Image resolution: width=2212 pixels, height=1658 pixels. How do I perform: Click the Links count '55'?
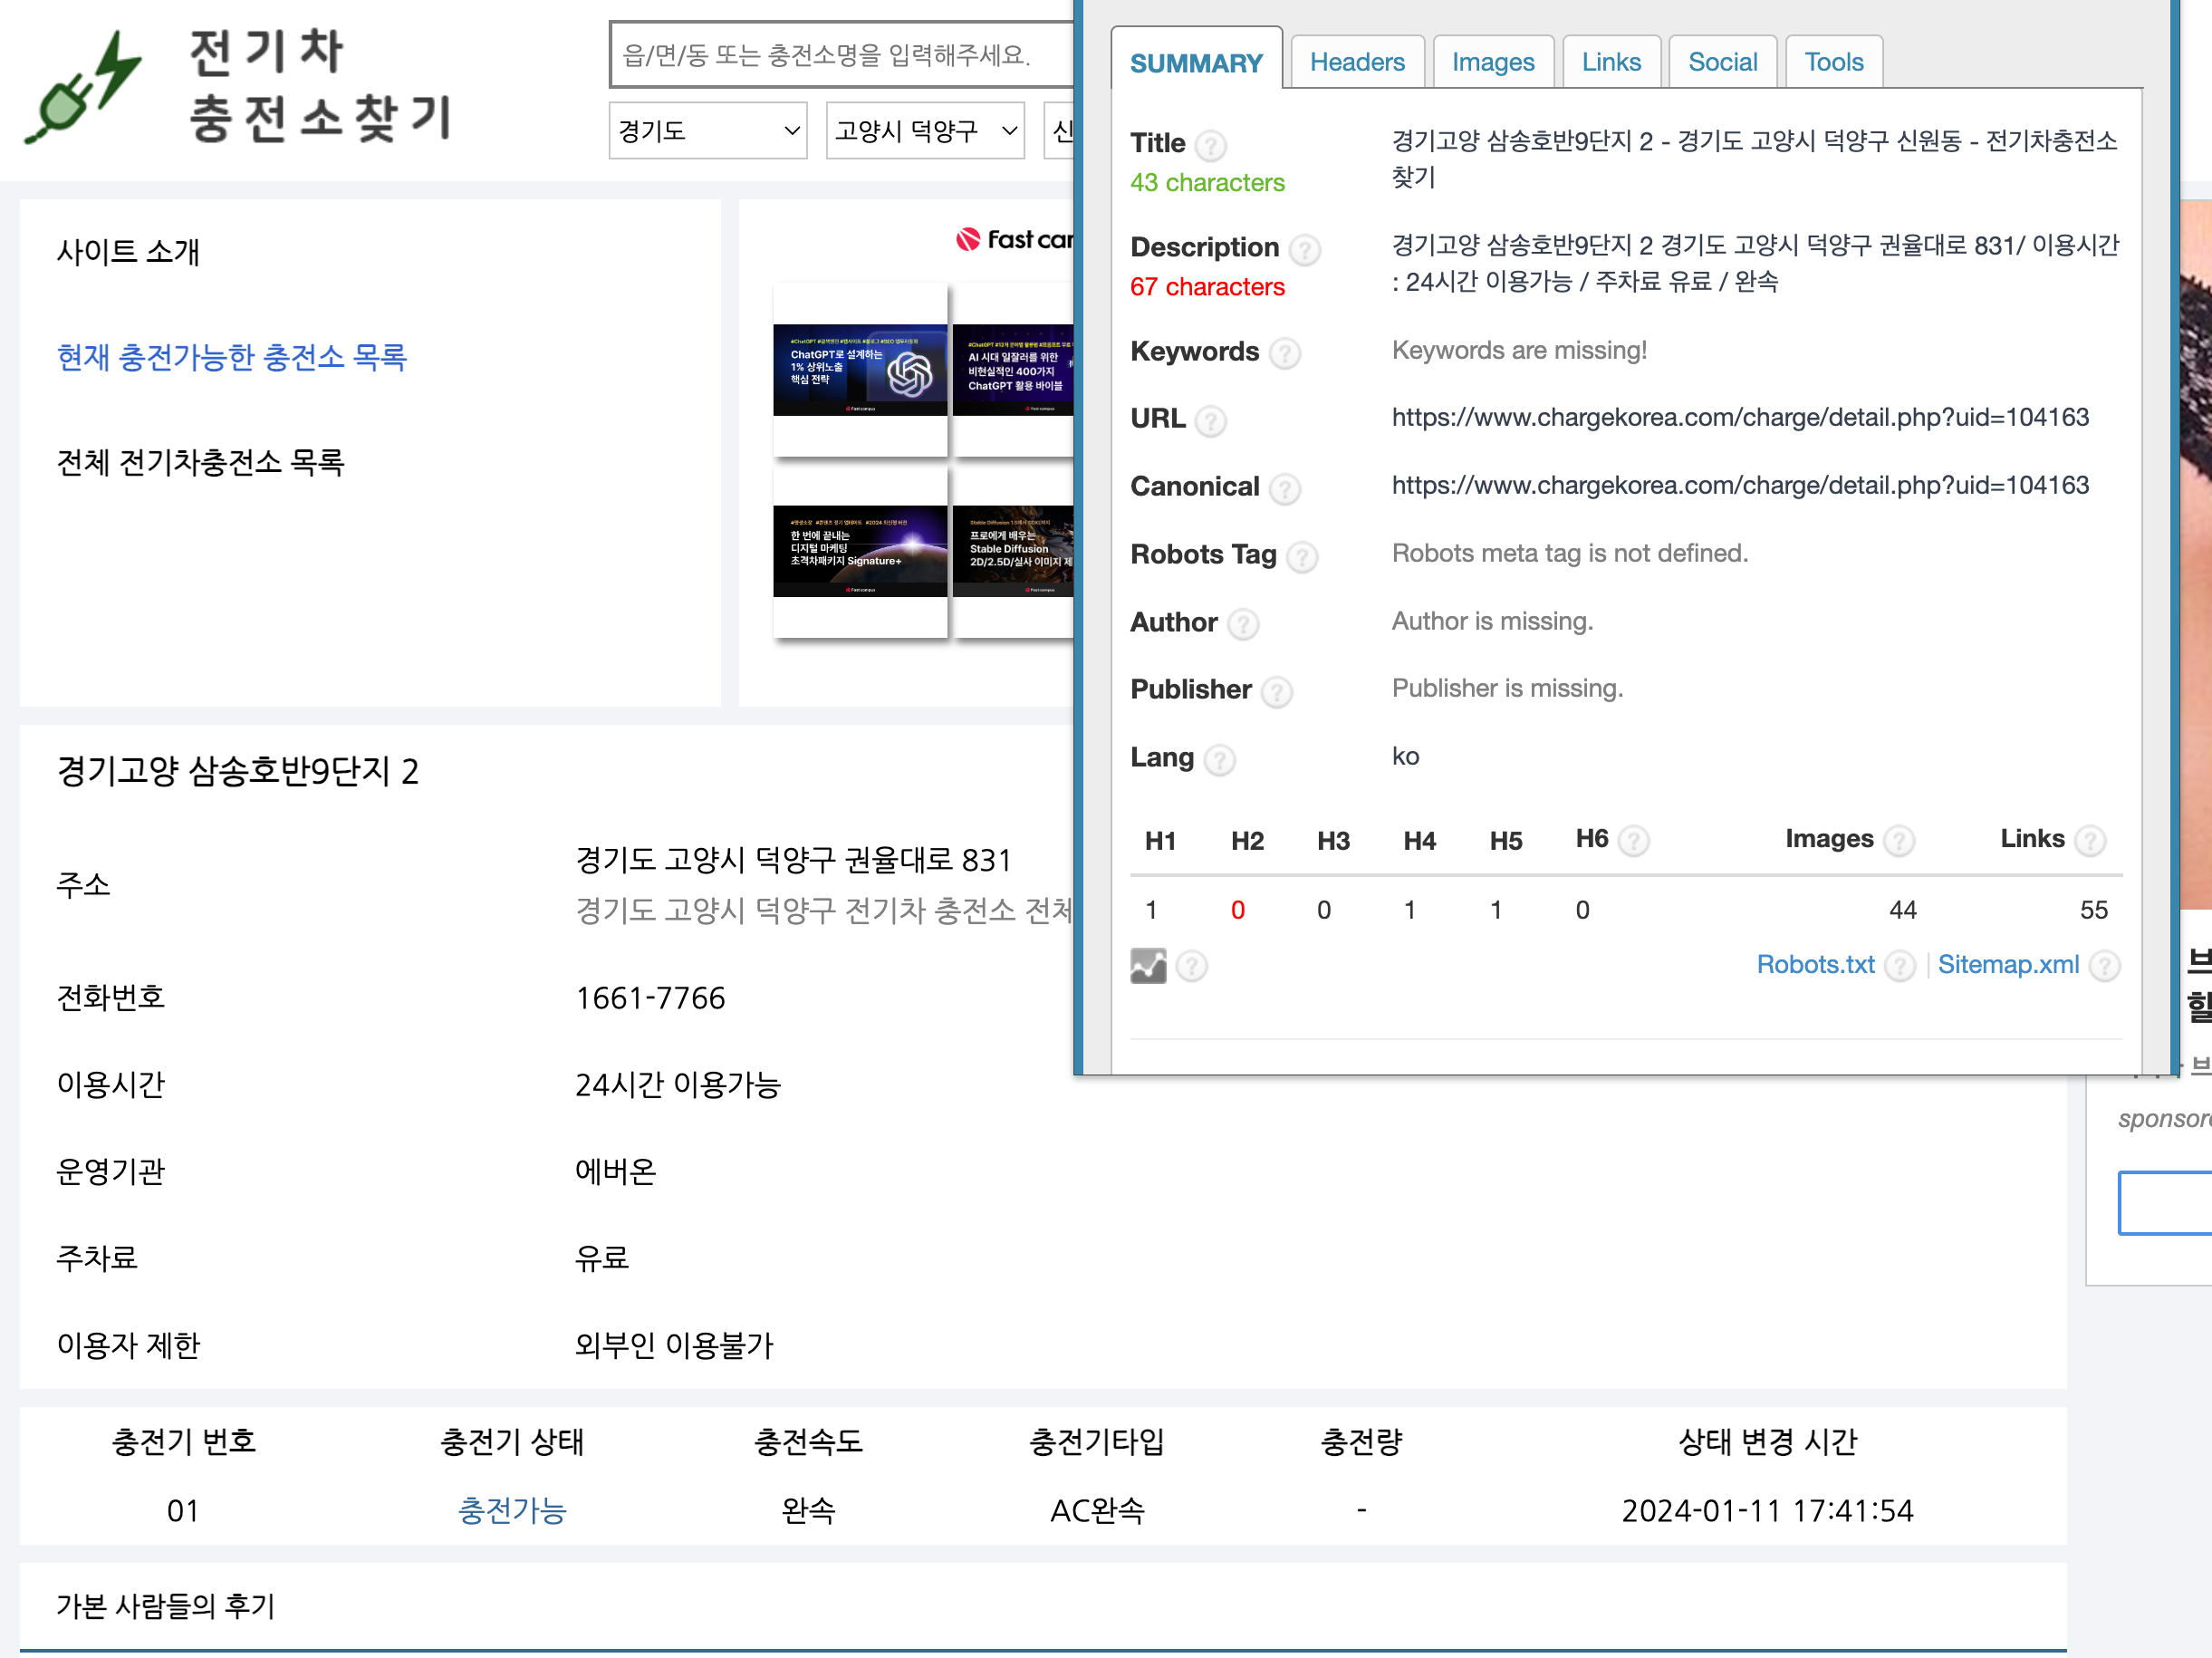pos(2093,910)
